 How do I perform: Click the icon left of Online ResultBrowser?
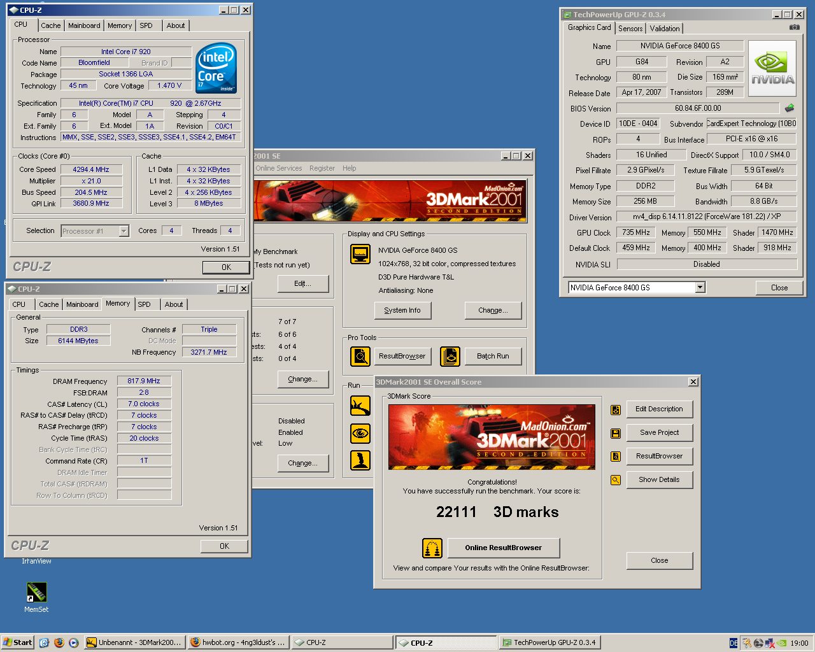coord(432,548)
